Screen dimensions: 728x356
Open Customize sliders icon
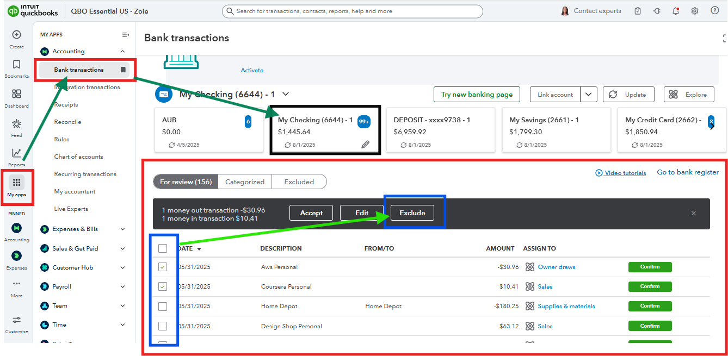16,320
